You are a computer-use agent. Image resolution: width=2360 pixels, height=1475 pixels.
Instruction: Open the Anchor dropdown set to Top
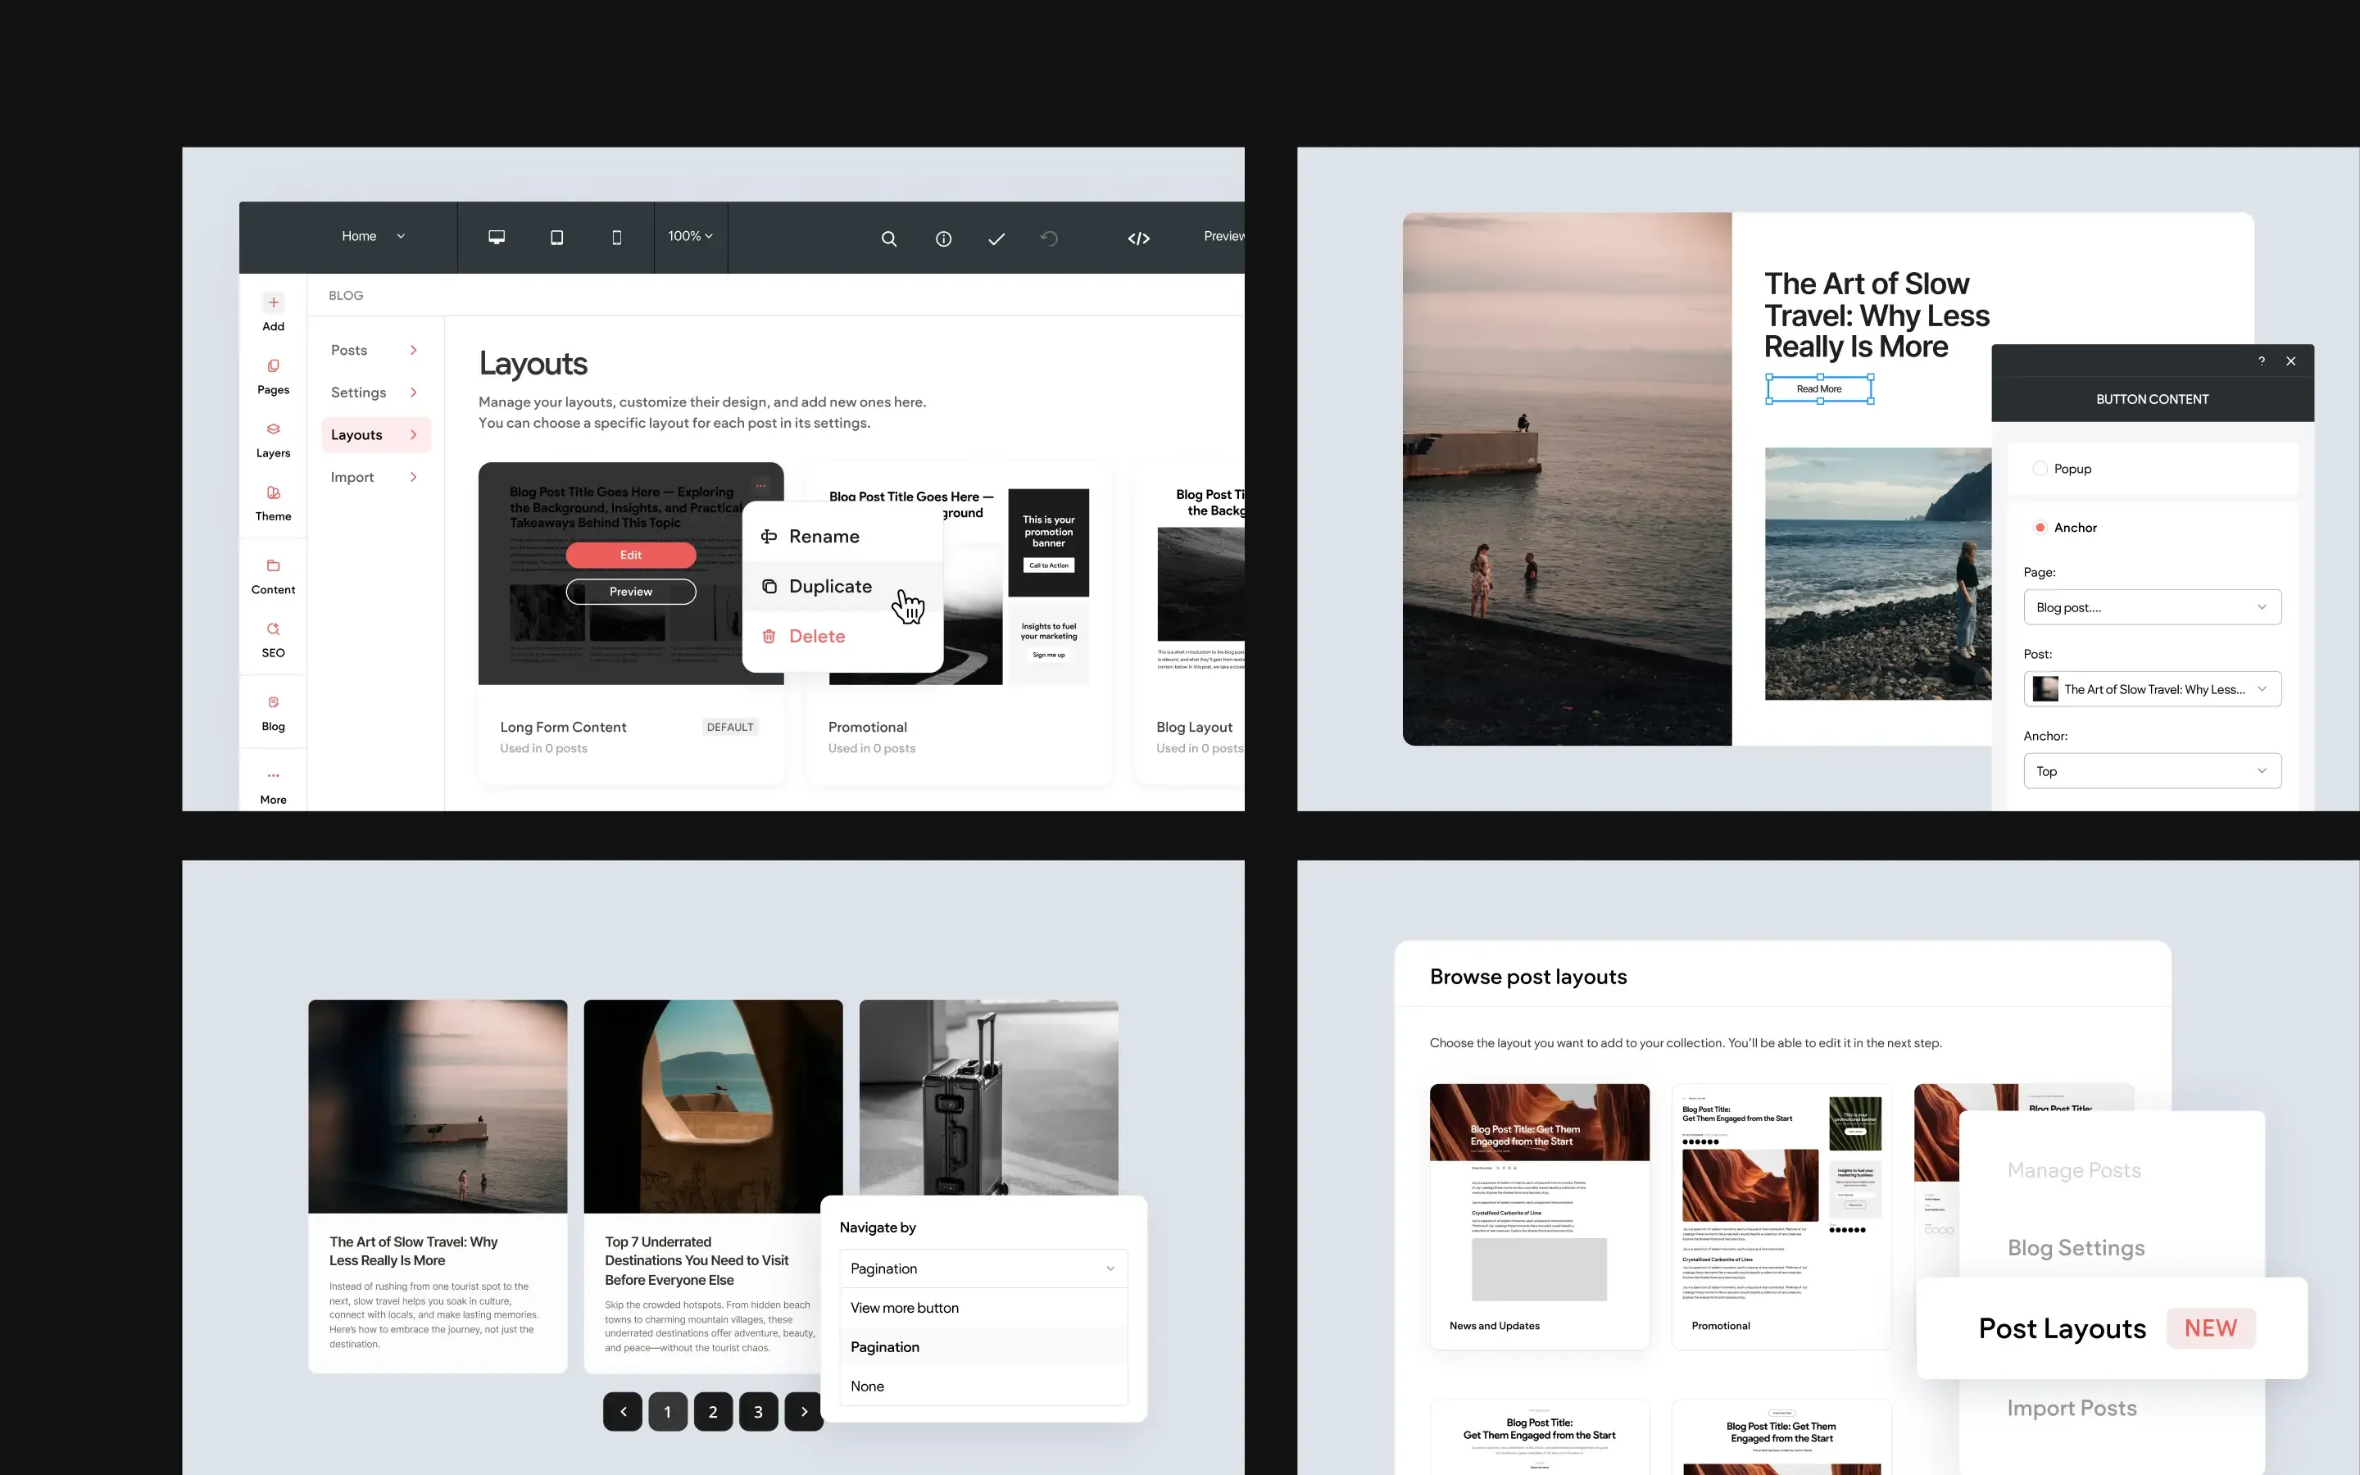point(2151,770)
